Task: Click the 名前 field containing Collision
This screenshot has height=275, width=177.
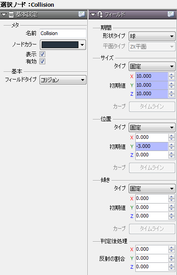Action: (x=63, y=33)
